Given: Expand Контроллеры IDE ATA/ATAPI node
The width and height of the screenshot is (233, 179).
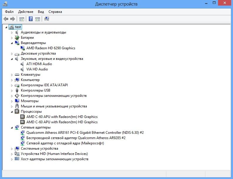Looking at the screenshot, I should click(x=12, y=85).
